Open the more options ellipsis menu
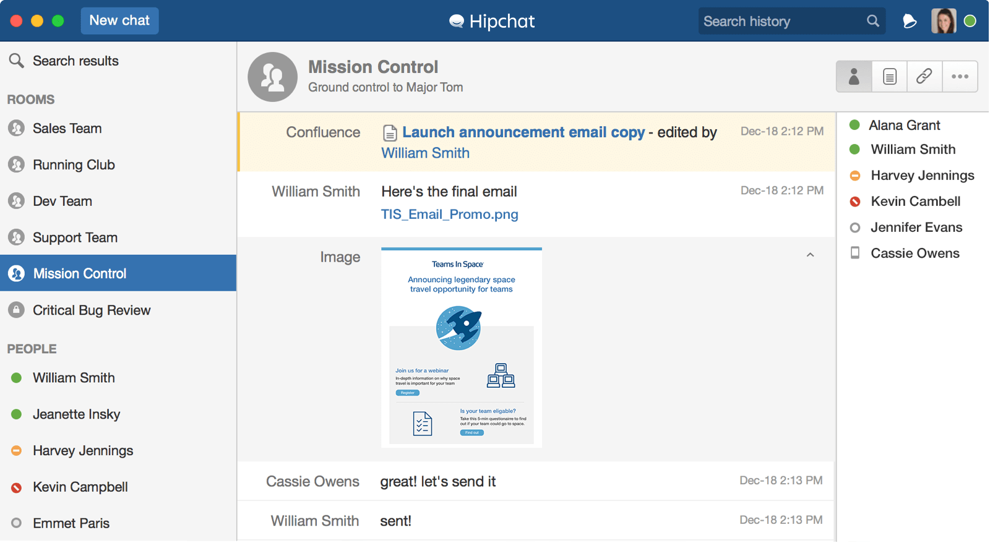 (x=960, y=77)
